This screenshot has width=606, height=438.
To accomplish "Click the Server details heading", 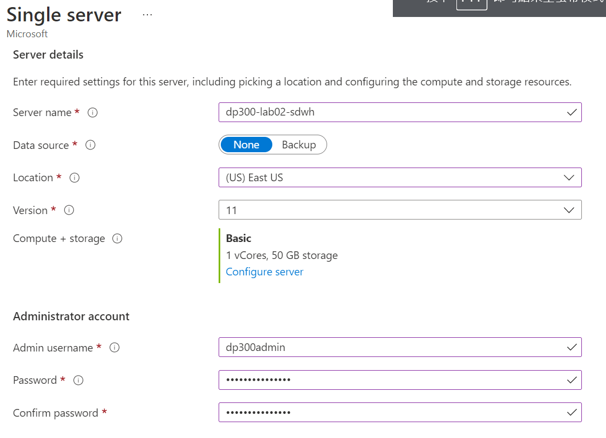I will click(48, 55).
